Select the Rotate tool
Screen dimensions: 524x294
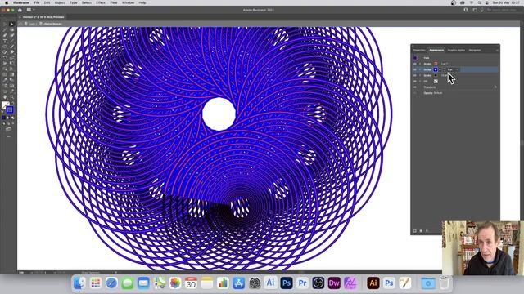click(5, 57)
